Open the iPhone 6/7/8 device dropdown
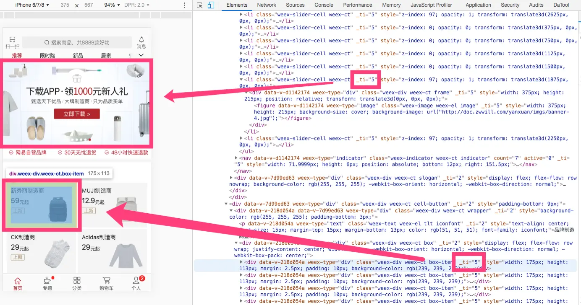Image resolution: width=581 pixels, height=305 pixels. [x=32, y=5]
